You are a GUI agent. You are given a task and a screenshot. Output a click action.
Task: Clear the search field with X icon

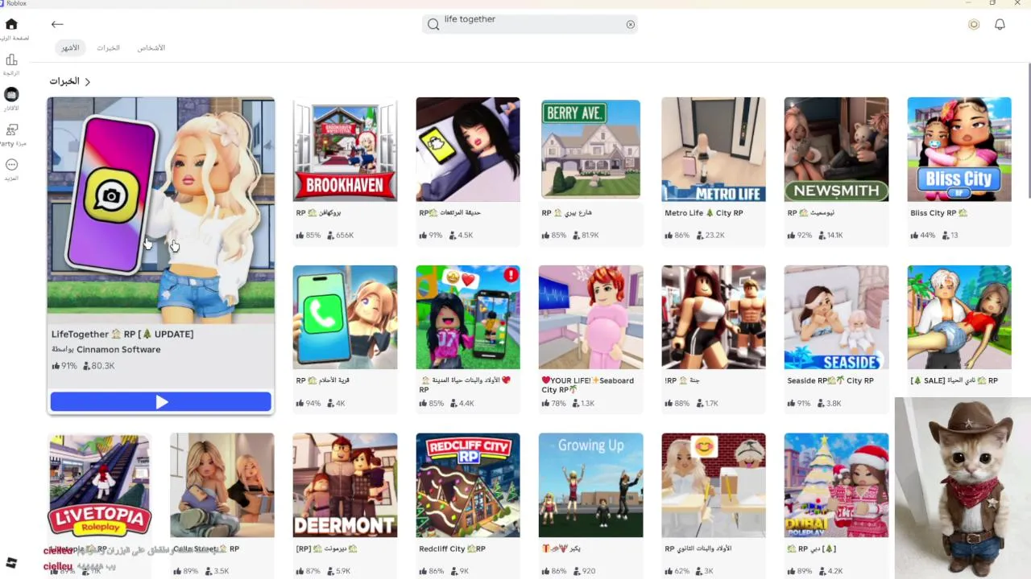(x=631, y=24)
